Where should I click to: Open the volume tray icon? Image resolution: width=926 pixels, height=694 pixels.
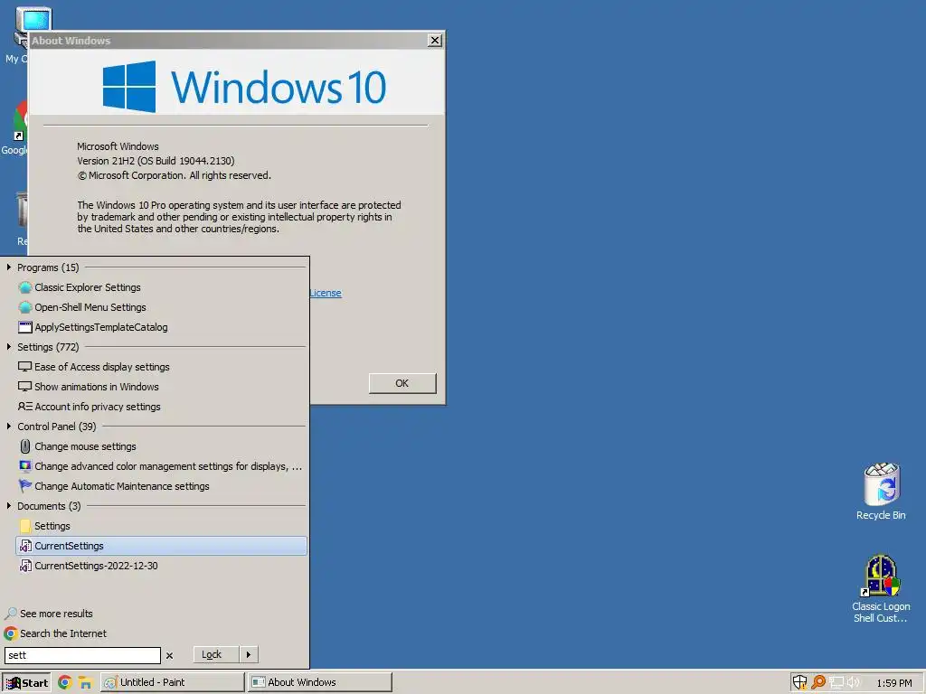coord(854,683)
